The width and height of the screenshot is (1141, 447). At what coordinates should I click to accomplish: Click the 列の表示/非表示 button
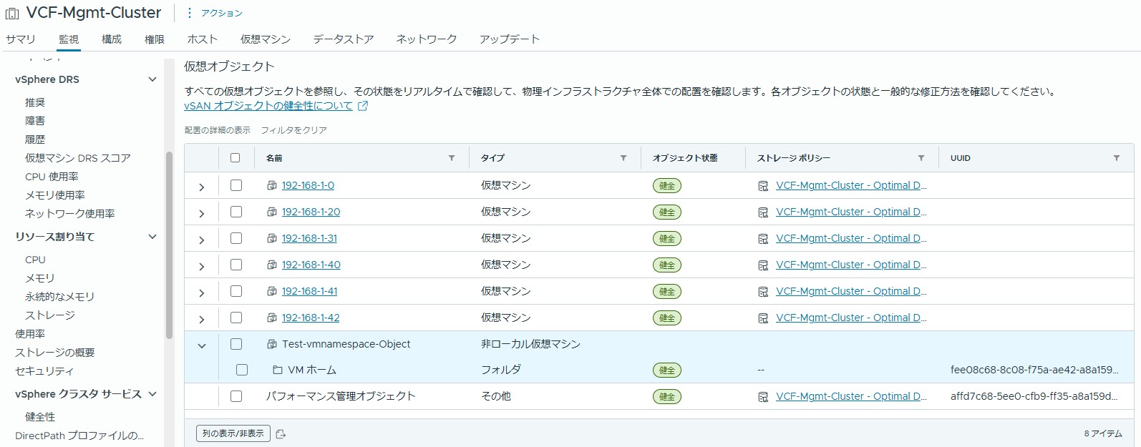233,433
